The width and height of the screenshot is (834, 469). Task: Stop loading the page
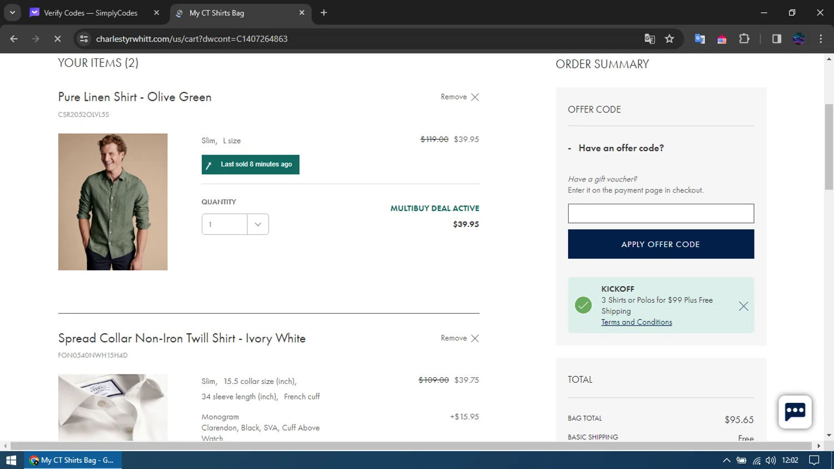click(57, 39)
